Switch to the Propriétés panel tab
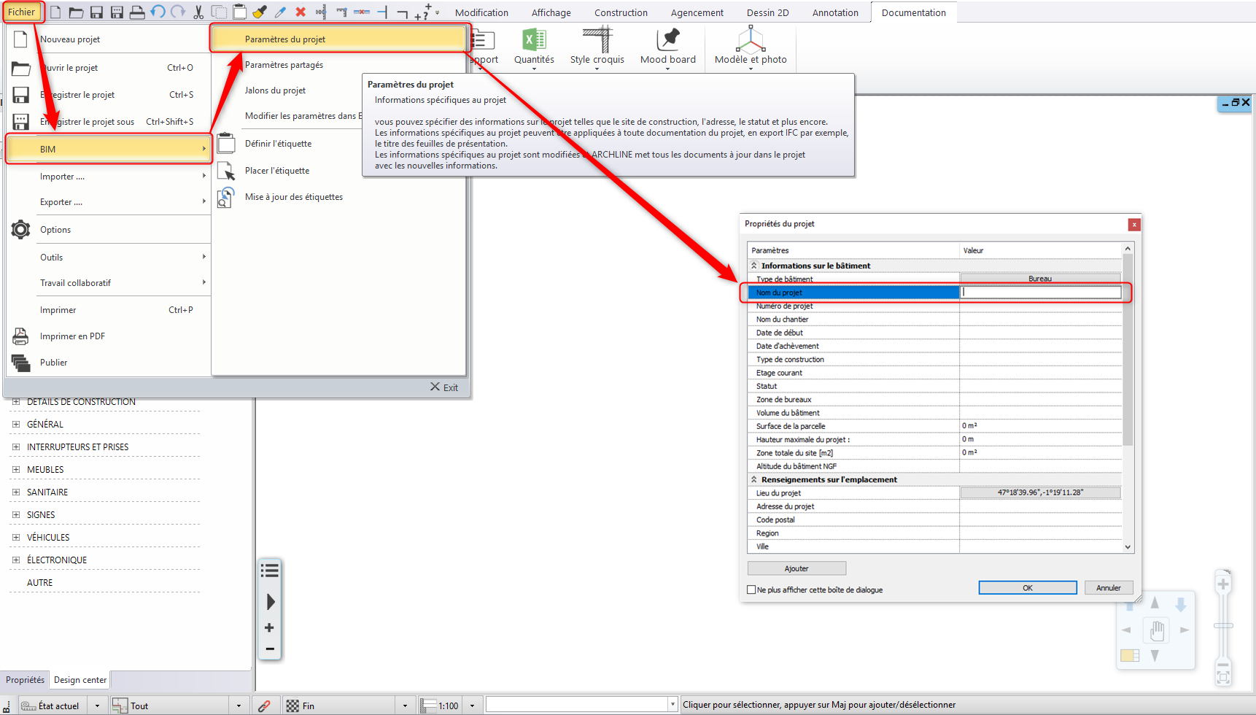This screenshot has height=715, width=1256. coord(25,680)
